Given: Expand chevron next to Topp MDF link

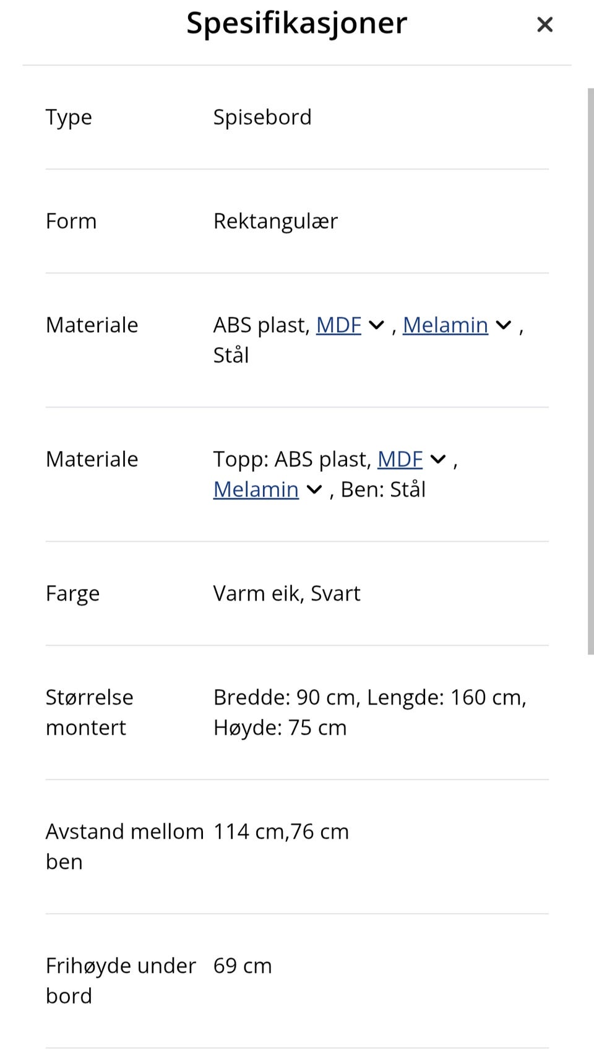Looking at the screenshot, I should tap(438, 460).
